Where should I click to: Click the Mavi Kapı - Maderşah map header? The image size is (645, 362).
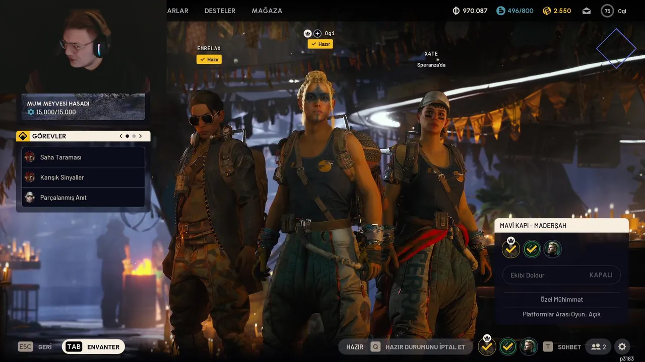tap(561, 226)
